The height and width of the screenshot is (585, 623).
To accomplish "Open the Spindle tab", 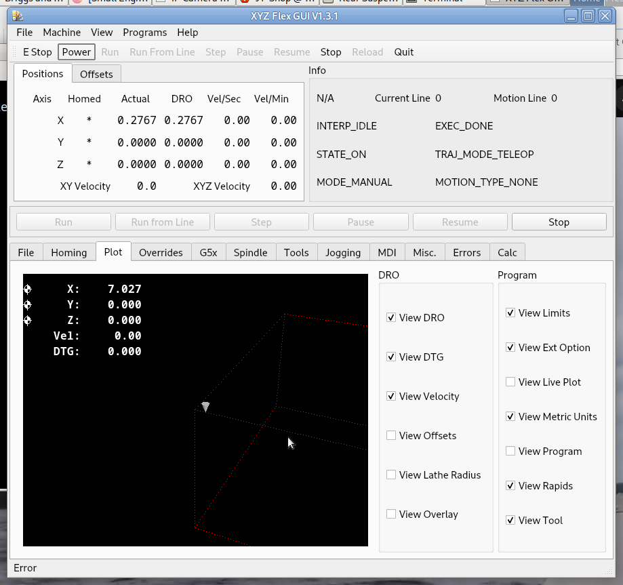I will click(251, 253).
